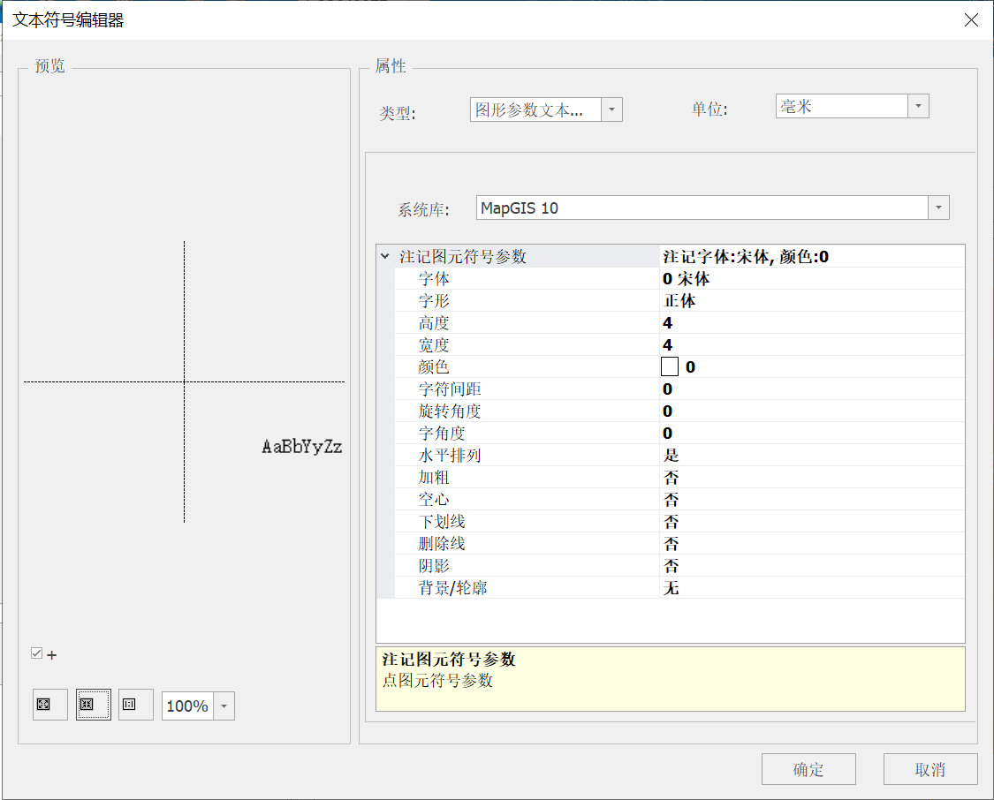Close the text symbol editor window
Viewport: 994px width, 800px height.
[x=971, y=20]
